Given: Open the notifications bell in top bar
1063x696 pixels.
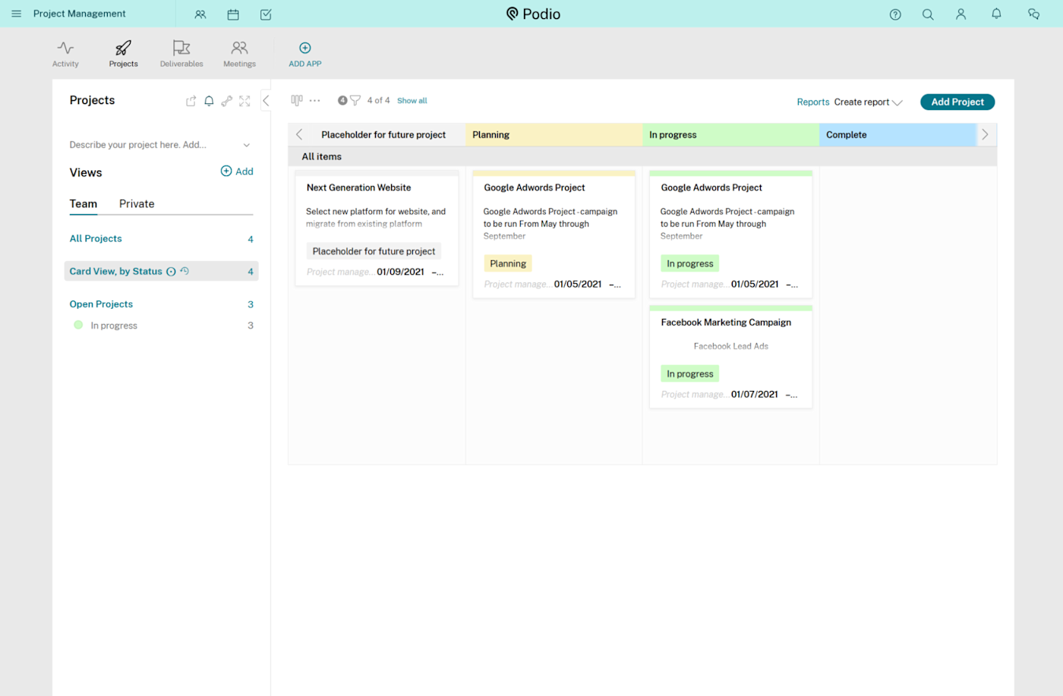Looking at the screenshot, I should coord(996,14).
